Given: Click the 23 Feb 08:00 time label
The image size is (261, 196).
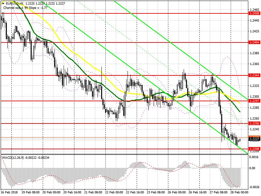Looking at the screenshot, I should pos(156,192).
